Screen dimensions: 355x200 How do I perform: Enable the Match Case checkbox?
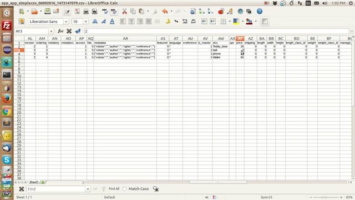[x=124, y=189]
